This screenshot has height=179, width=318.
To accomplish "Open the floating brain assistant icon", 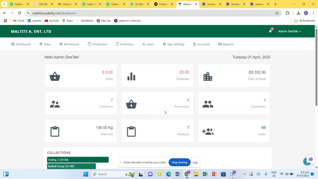I will (x=310, y=159).
